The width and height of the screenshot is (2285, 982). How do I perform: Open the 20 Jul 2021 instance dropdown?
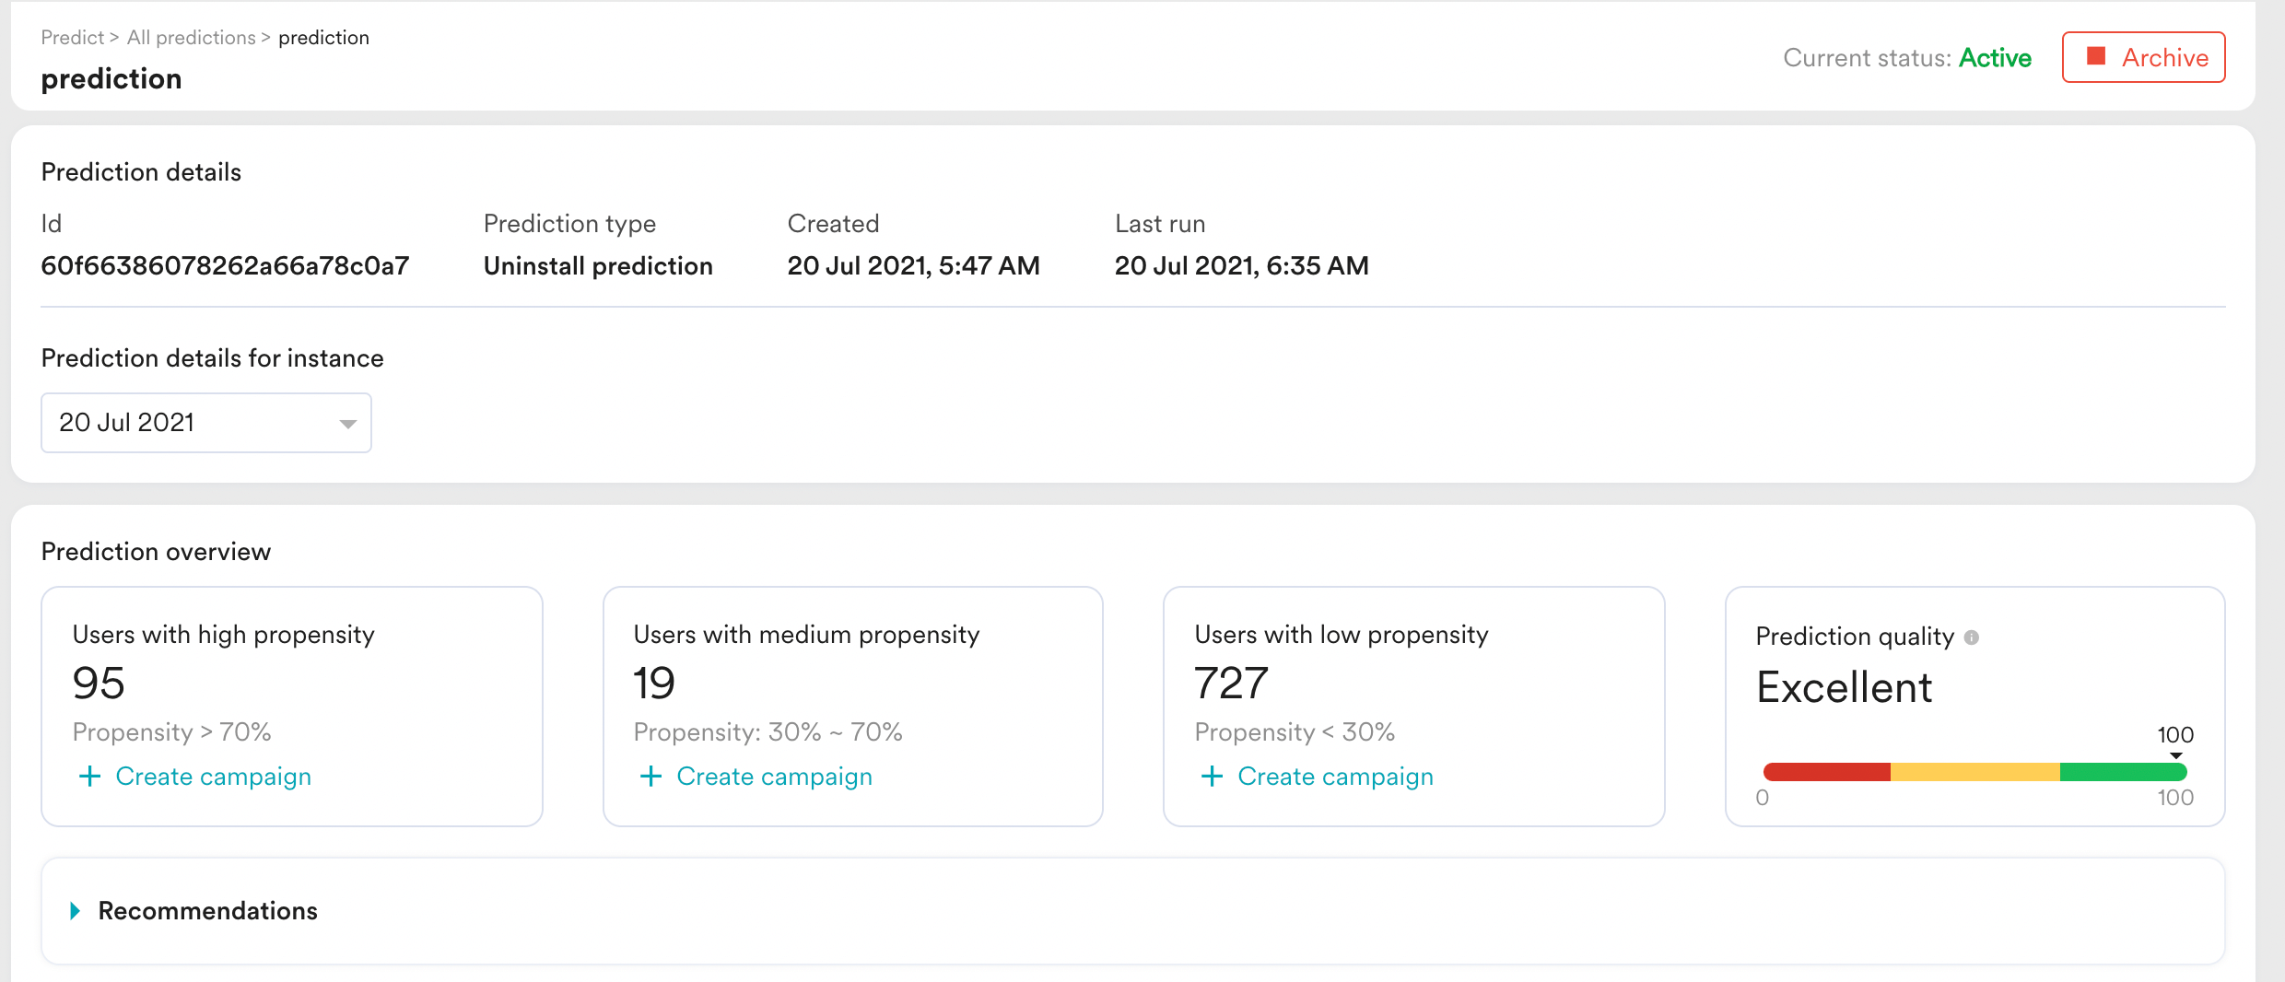[205, 423]
